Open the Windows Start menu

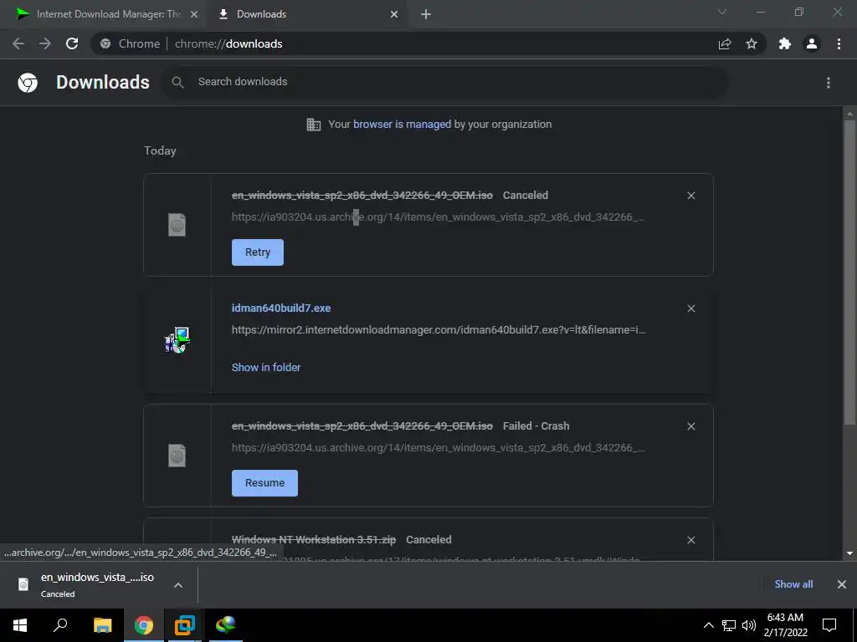[20, 625]
